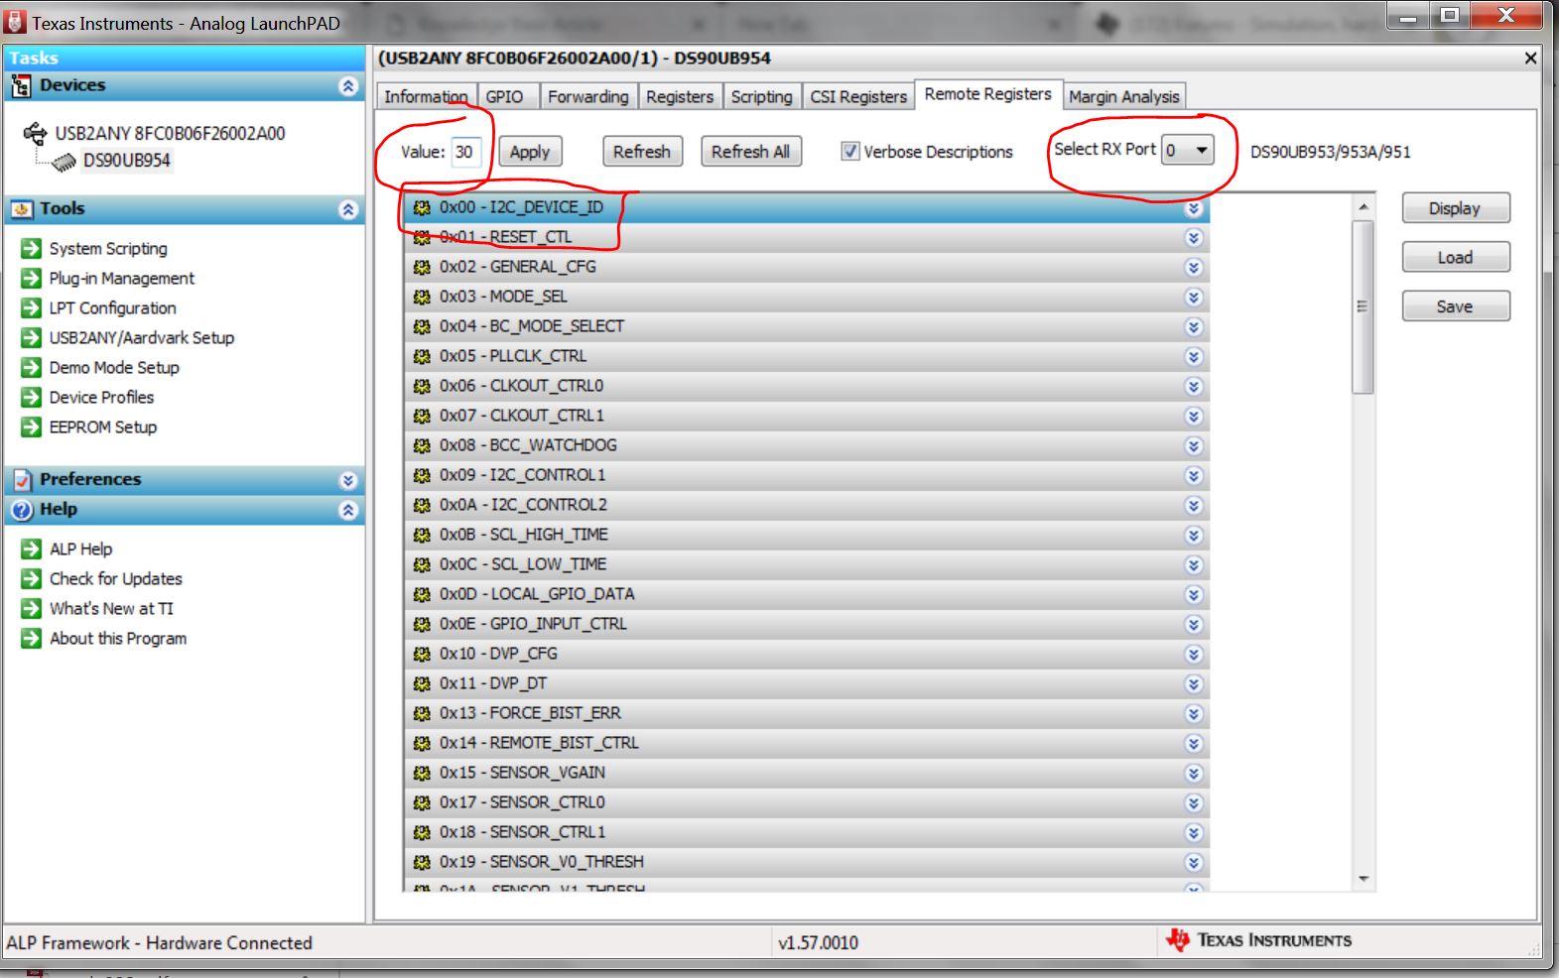The height and width of the screenshot is (978, 1559).
Task: Click the register icon for 0x03 MODE_SEL
Action: (x=422, y=297)
